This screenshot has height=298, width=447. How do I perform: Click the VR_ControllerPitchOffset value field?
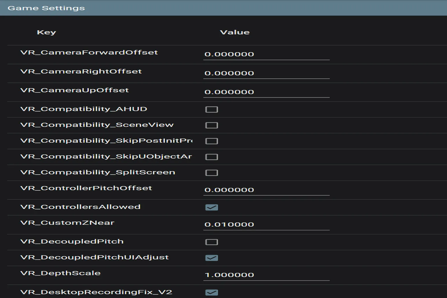(x=266, y=190)
